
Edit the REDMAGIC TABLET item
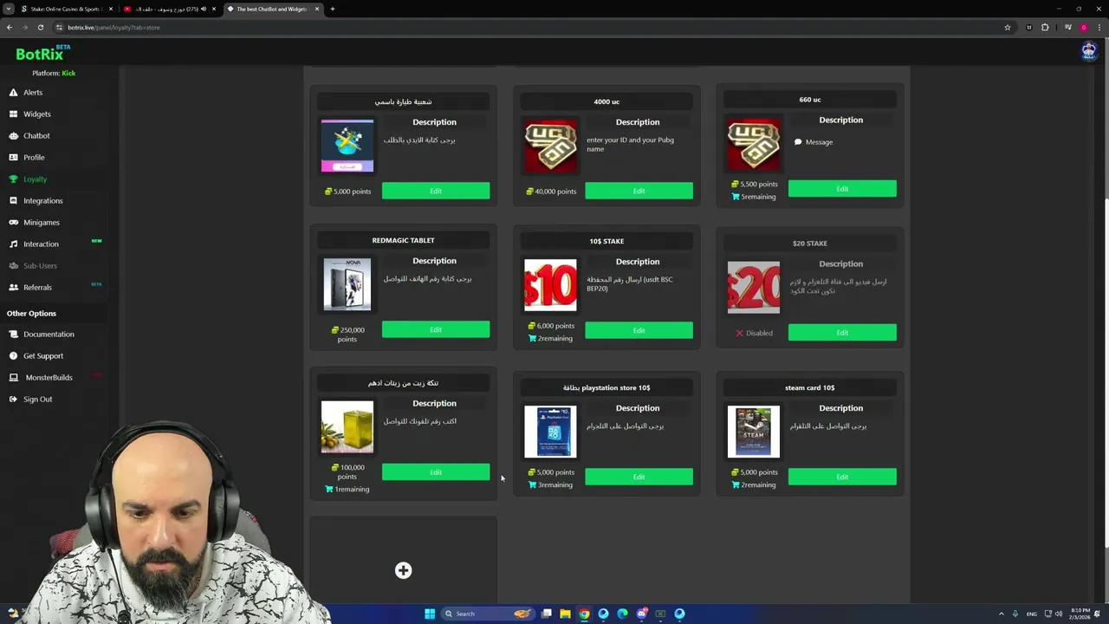436,329
